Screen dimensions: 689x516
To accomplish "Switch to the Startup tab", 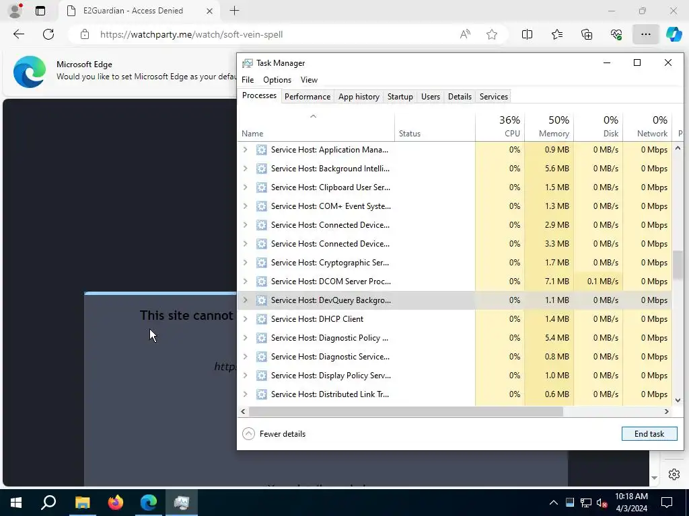I will click(400, 97).
